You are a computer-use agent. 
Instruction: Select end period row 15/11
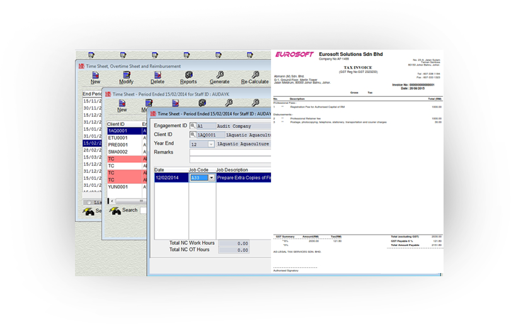tap(92, 101)
